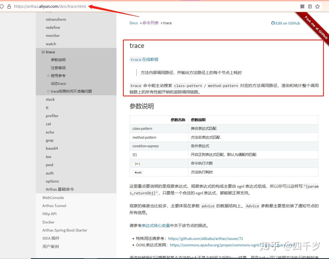Go to Docker docs page
329x259 pixels.
(x=48, y=222)
